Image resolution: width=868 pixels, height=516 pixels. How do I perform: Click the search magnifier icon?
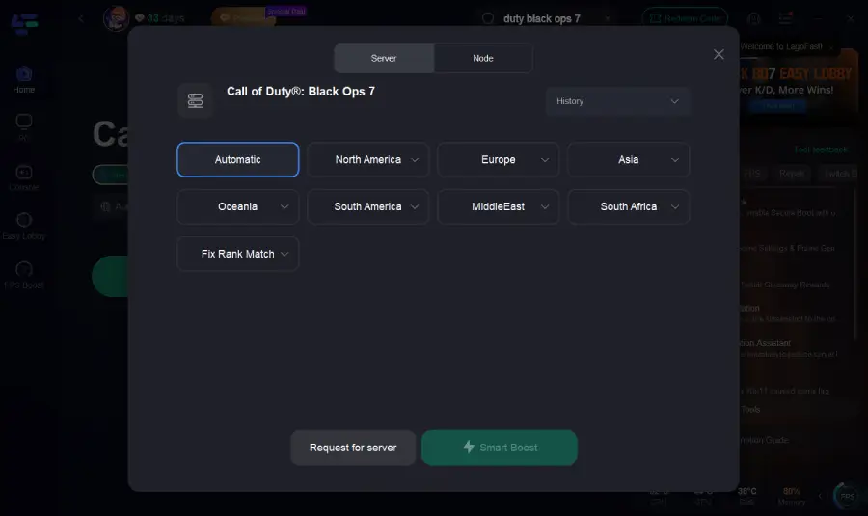488,18
